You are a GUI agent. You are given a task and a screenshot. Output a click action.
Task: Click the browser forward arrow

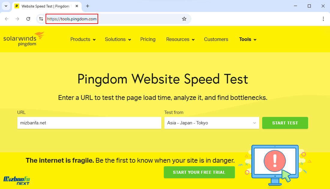(17, 19)
